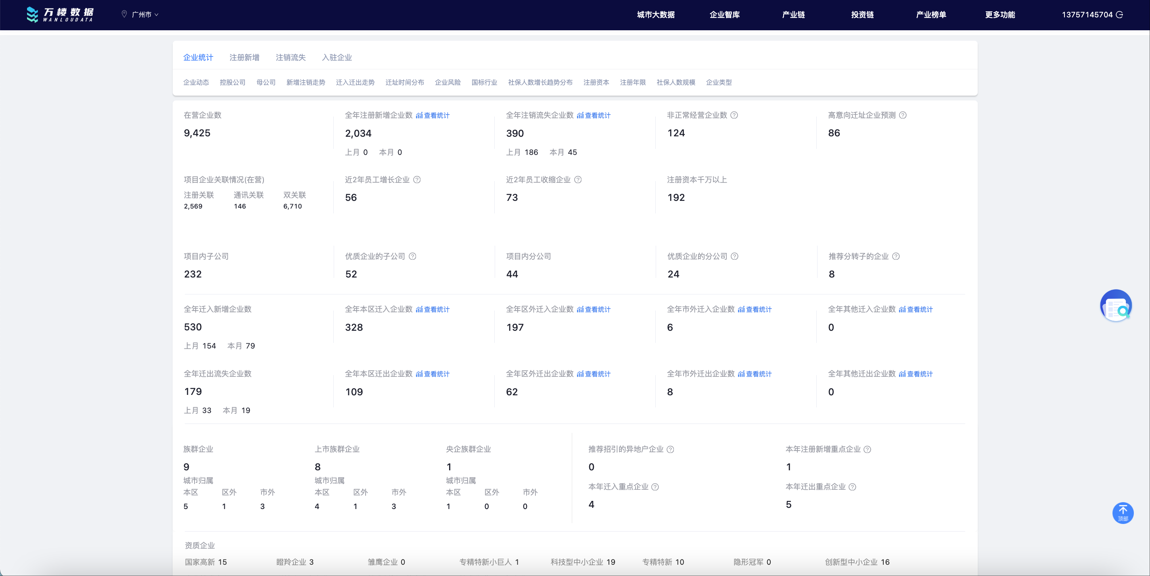Click the location pin icon
The image size is (1150, 576).
click(124, 14)
